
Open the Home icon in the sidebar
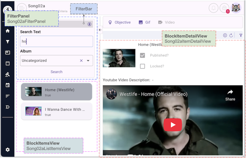tap(8, 31)
